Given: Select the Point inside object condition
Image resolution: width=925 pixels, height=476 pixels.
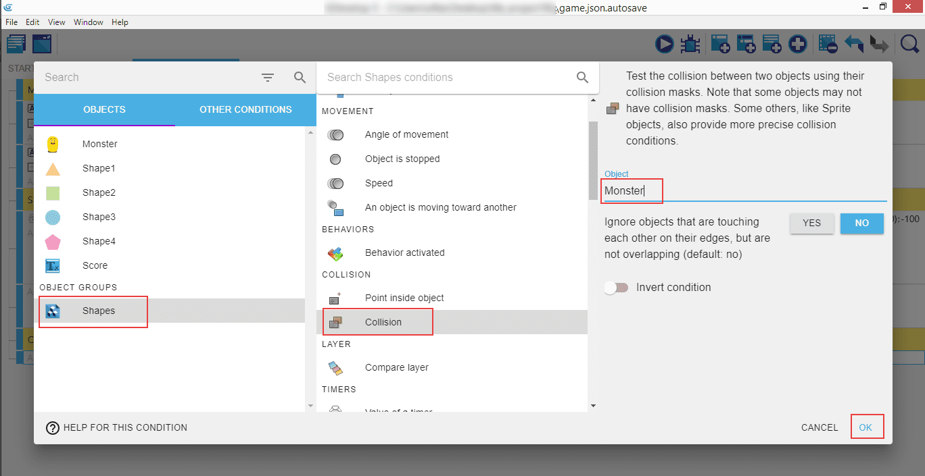Looking at the screenshot, I should tap(404, 298).
